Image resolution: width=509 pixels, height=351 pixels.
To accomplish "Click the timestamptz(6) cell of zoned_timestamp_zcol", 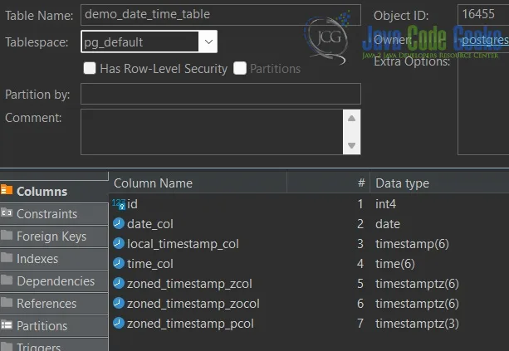I will (x=417, y=284).
